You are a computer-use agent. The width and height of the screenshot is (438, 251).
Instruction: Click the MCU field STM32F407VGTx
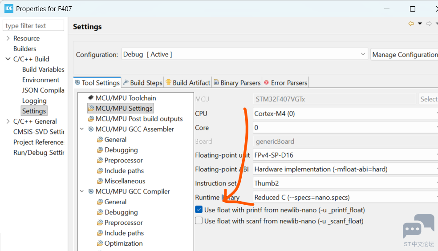(x=334, y=99)
